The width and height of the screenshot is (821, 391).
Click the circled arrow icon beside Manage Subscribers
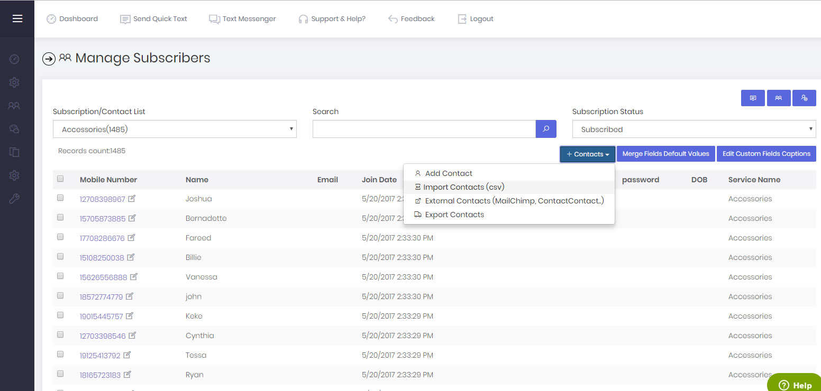(49, 59)
